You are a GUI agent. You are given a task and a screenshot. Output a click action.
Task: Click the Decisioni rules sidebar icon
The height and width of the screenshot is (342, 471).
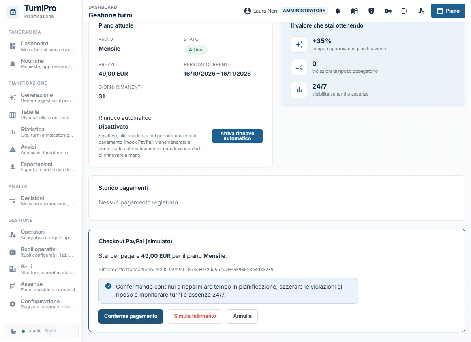(x=13, y=201)
